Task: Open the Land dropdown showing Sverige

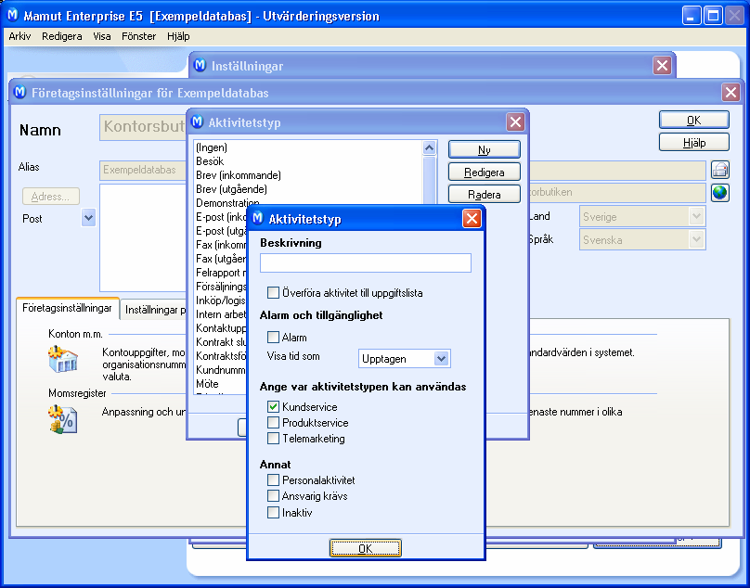Action: point(696,216)
